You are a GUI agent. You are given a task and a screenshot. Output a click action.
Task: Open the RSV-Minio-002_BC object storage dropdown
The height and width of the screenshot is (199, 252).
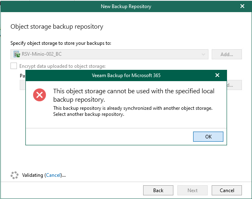pyautogui.click(x=109, y=54)
